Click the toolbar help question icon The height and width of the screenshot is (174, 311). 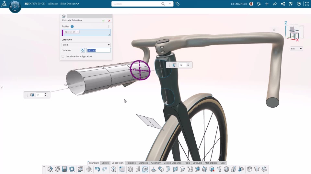coord(113,169)
